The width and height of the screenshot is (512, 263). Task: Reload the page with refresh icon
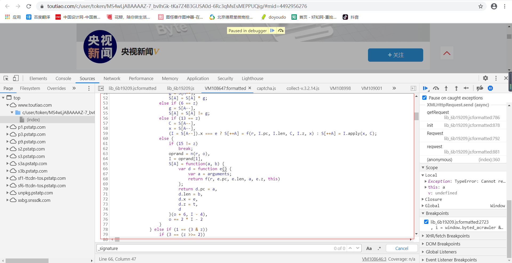tap(29, 6)
